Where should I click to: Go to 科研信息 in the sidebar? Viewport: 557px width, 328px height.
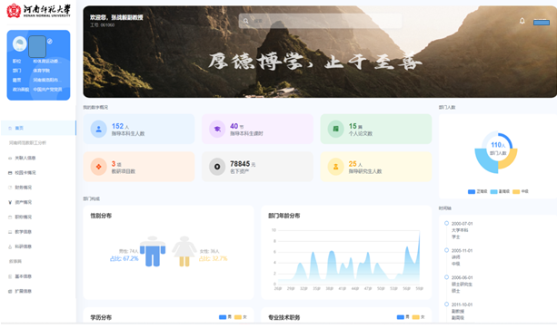pyautogui.click(x=20, y=246)
